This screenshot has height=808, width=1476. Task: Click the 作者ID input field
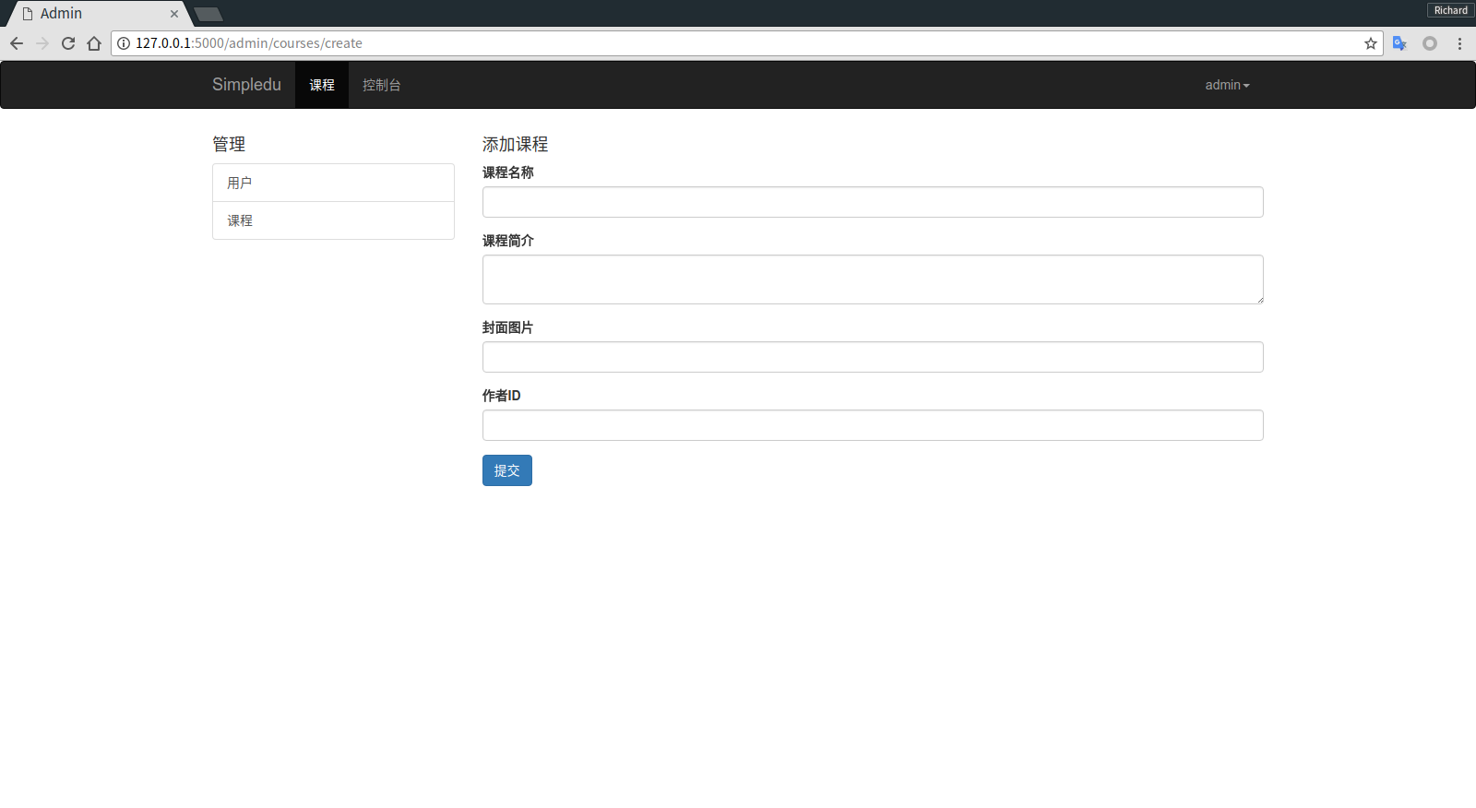tap(873, 425)
